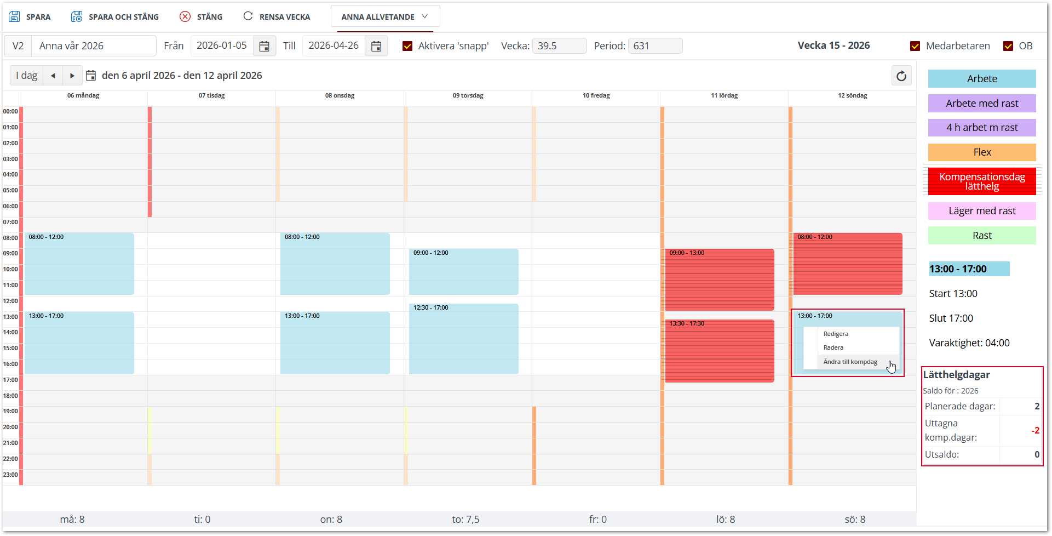Select the 4 h arbet m rast swatch

[x=982, y=128]
